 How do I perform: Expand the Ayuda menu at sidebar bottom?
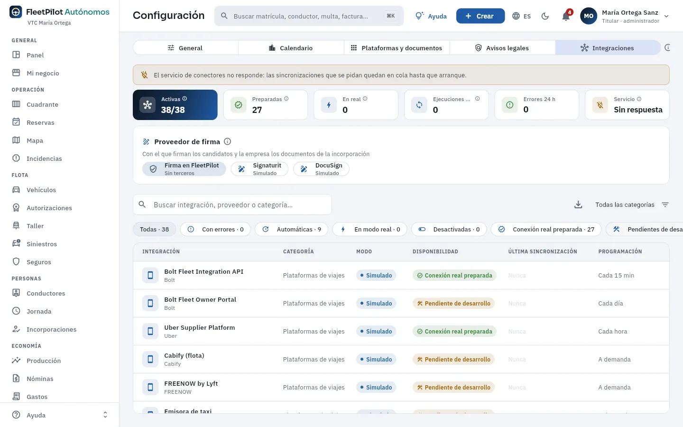[x=59, y=415]
